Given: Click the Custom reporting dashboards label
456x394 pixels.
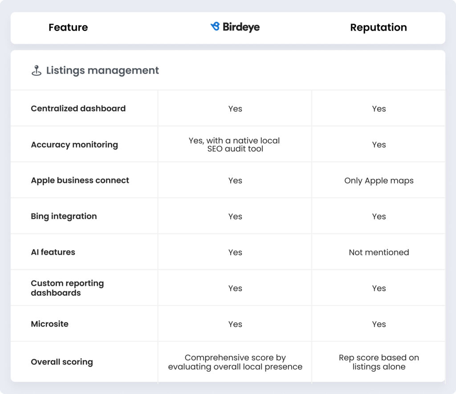Looking at the screenshot, I should click(67, 288).
